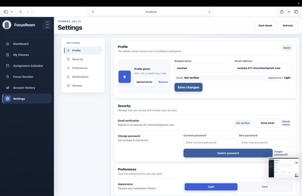Click the page settings icon in address bar
The width and height of the screenshot is (302, 196).
[93, 12]
